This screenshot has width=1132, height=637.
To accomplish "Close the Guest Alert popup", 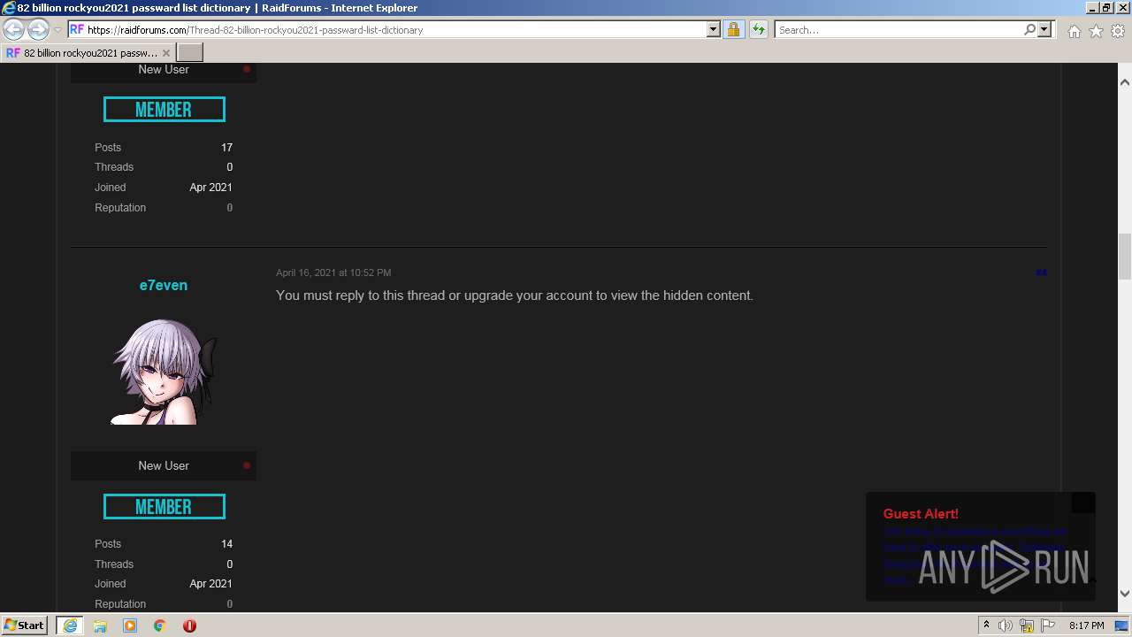I will (1083, 503).
